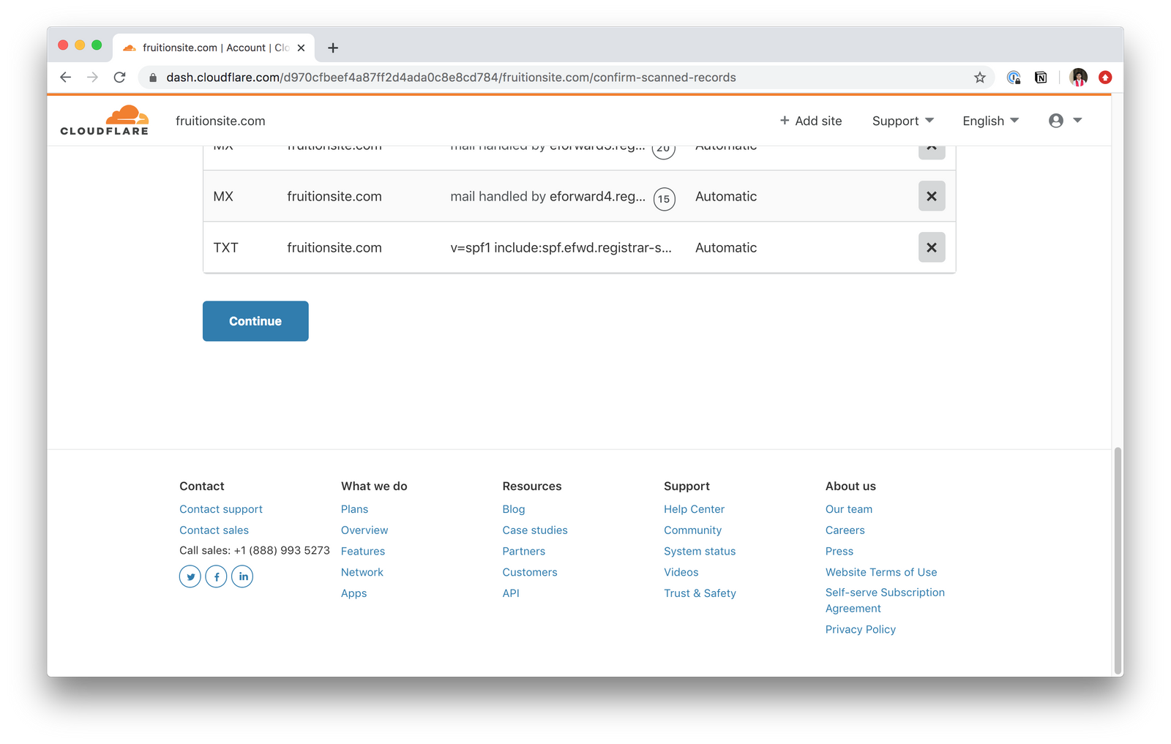Open Facebook social icon in footer
This screenshot has height=744, width=1171.
(x=216, y=576)
